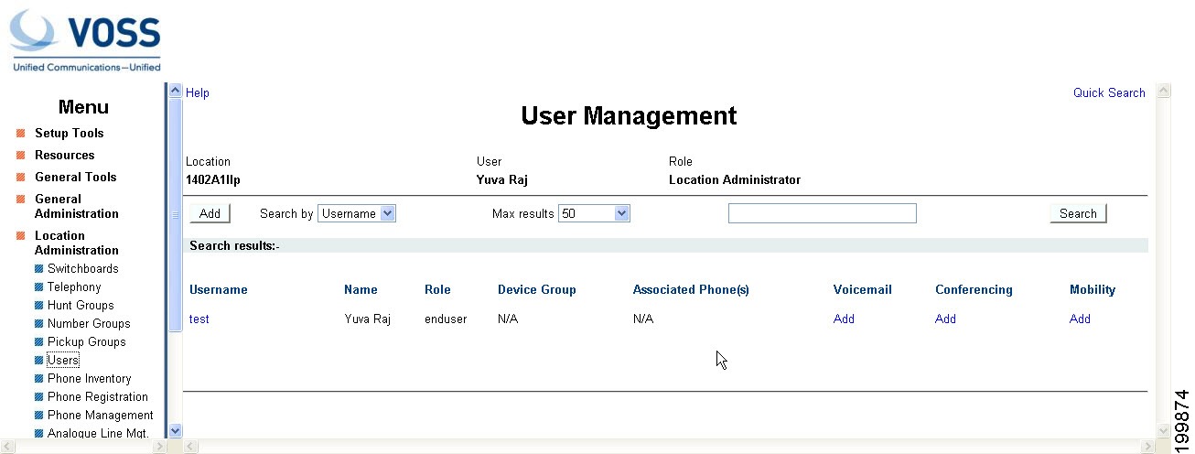Click the blue bullet icon beside Telephony
This screenshot has height=454, width=1195.
point(38,287)
